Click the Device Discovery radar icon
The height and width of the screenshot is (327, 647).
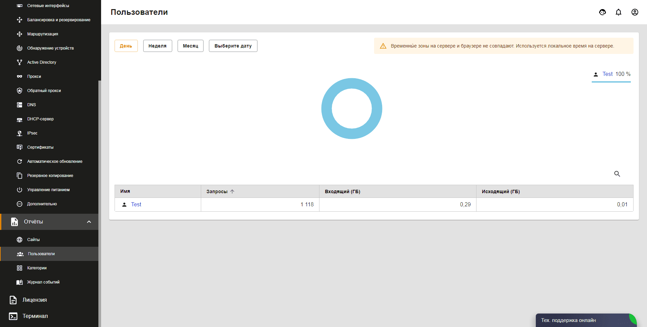tap(20, 48)
